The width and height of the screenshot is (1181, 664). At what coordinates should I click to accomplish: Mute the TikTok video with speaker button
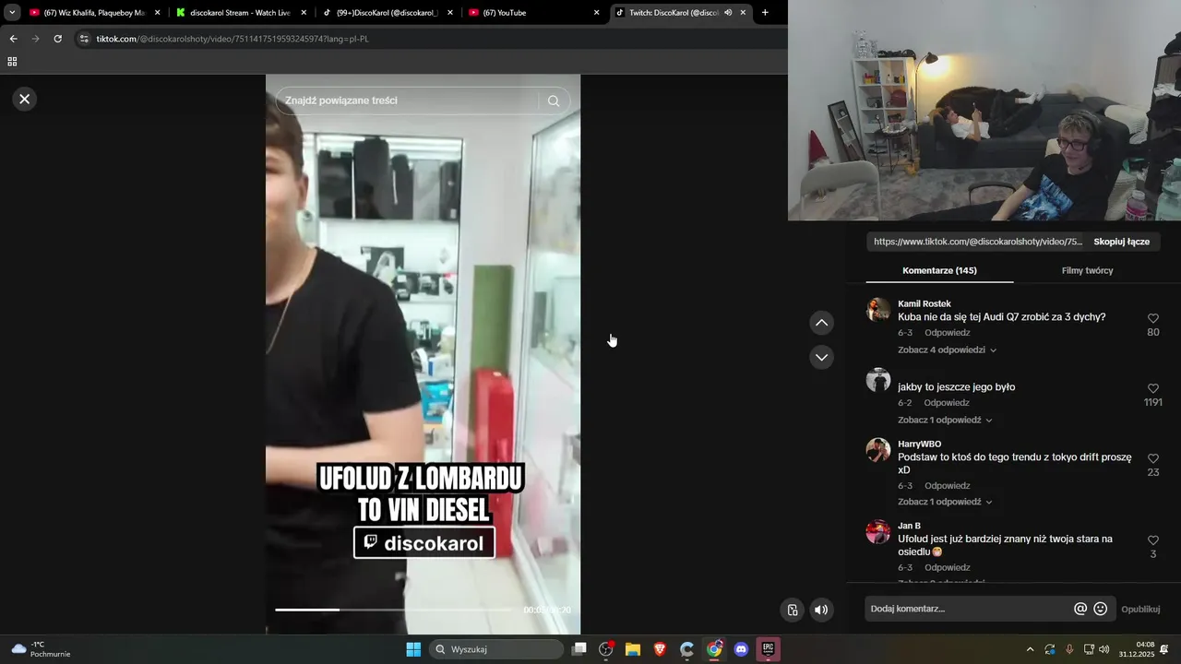click(821, 610)
